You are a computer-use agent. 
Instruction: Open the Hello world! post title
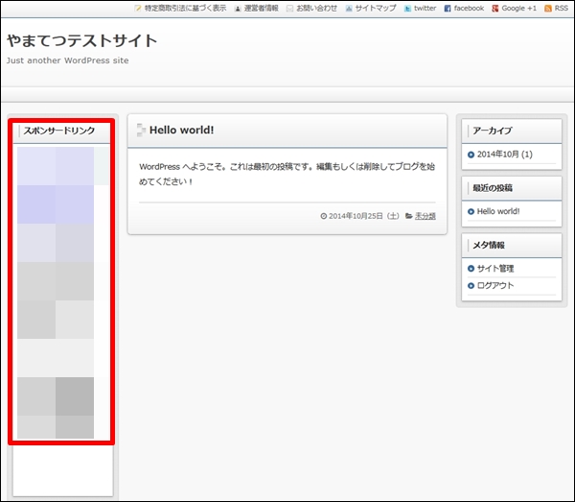pos(181,130)
